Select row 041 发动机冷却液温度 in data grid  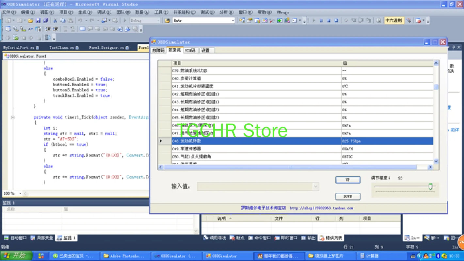(296, 86)
